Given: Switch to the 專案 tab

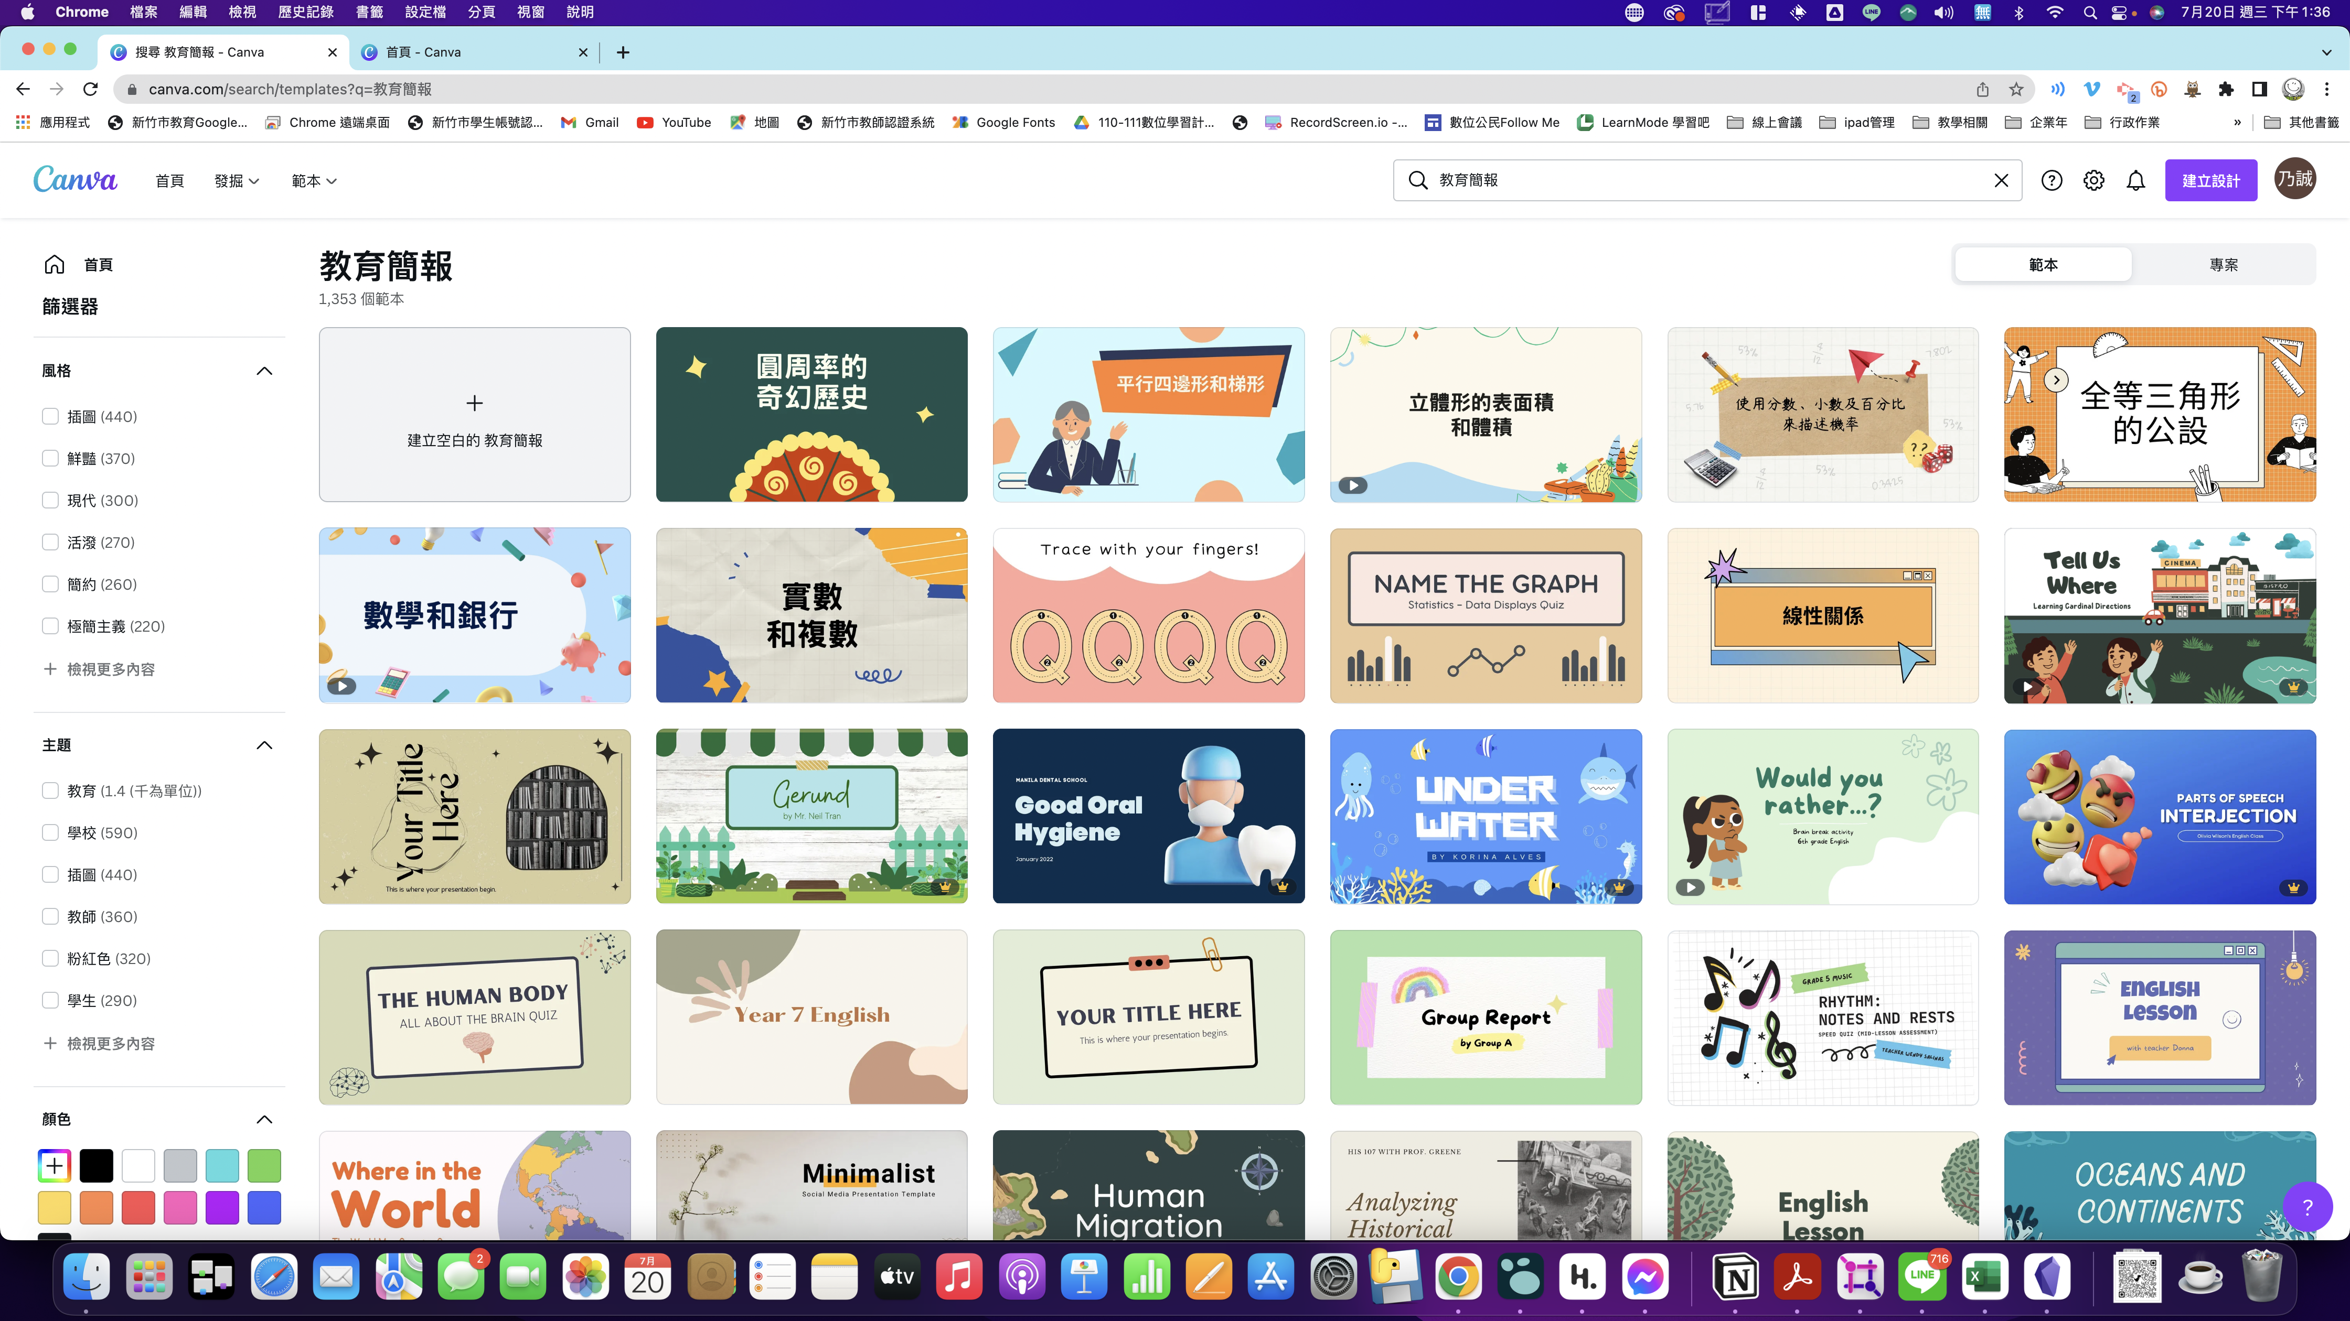Looking at the screenshot, I should (2223, 264).
